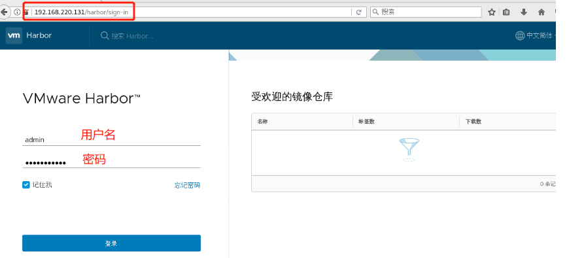Sort by the 标签数 column header
The image size is (567, 258).
click(366, 121)
